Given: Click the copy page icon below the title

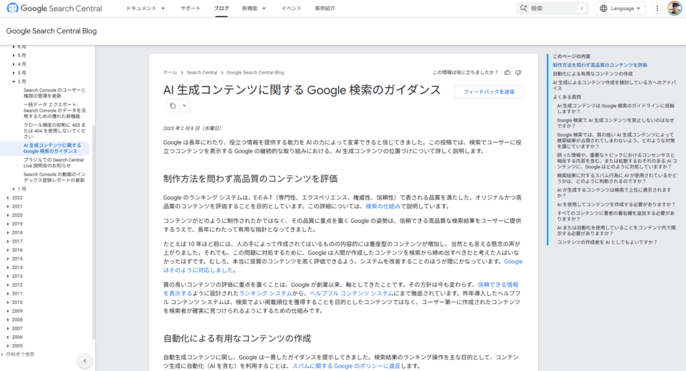Looking at the screenshot, I should click(x=173, y=105).
